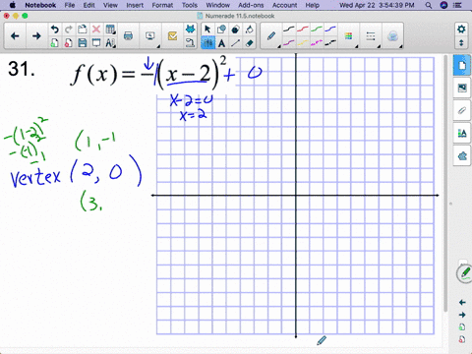
Task: Click the Undo arrow icon
Action: 54,29
